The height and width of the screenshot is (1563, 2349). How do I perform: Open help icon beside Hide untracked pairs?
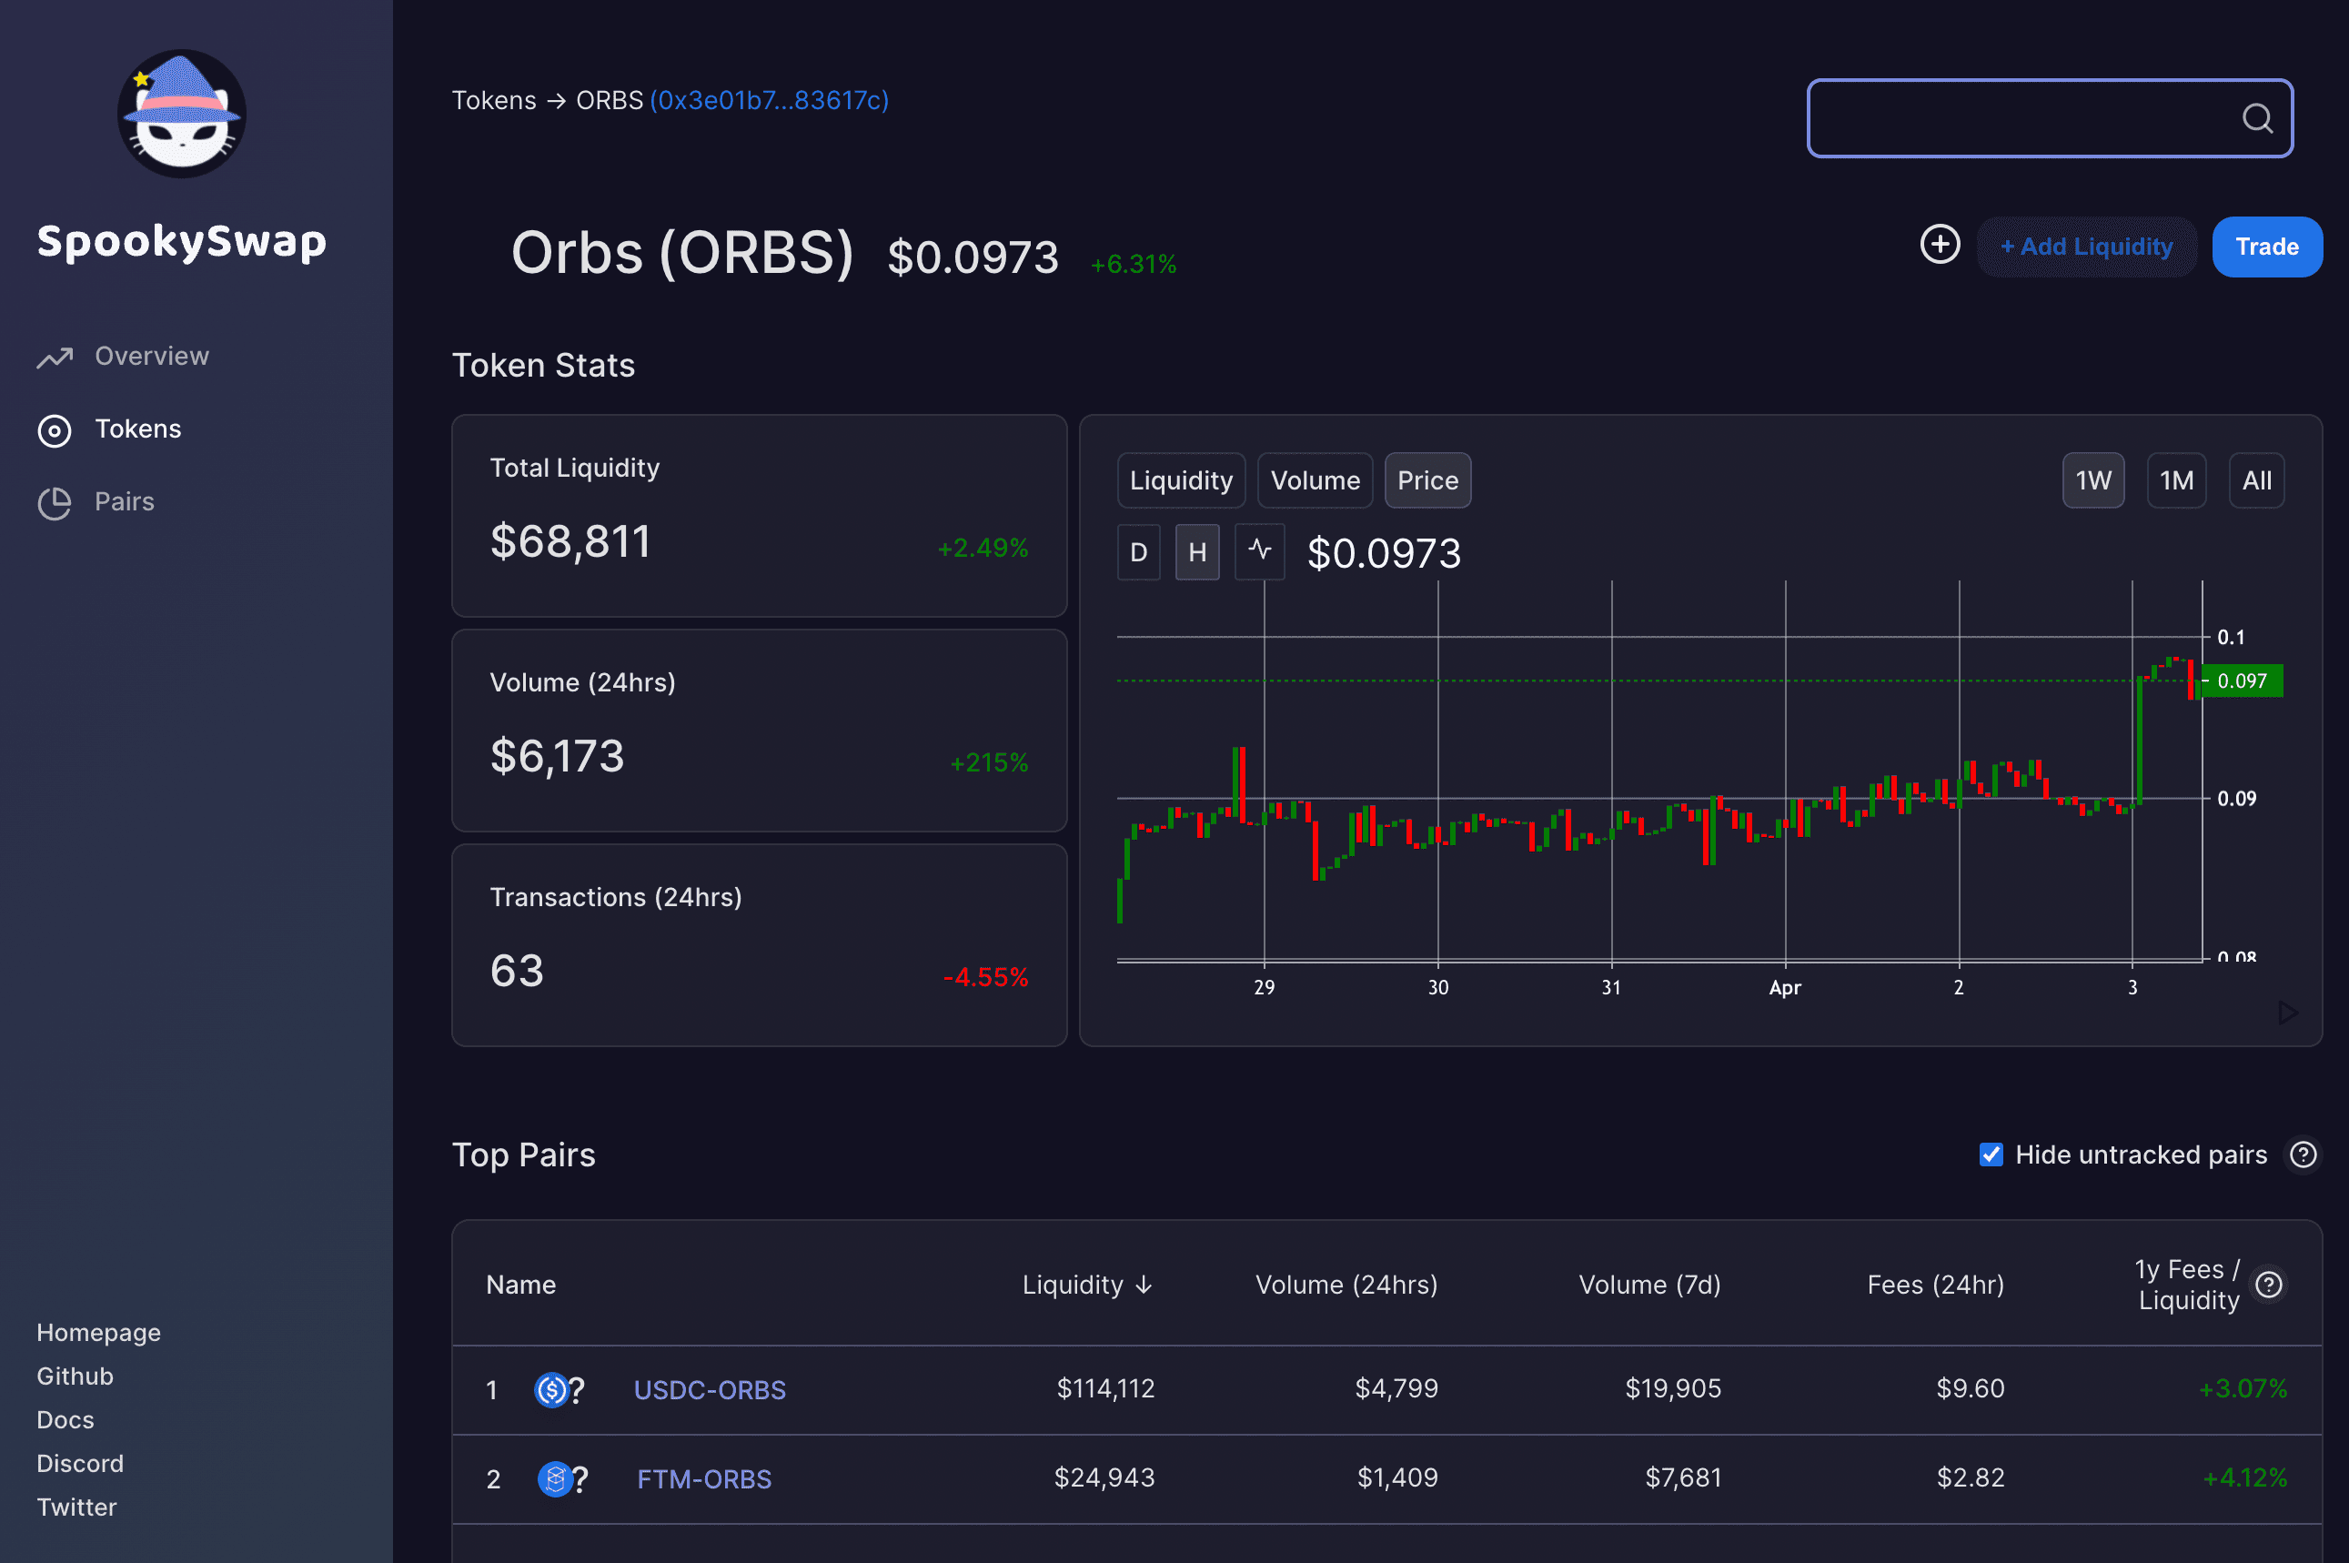pos(2304,1155)
